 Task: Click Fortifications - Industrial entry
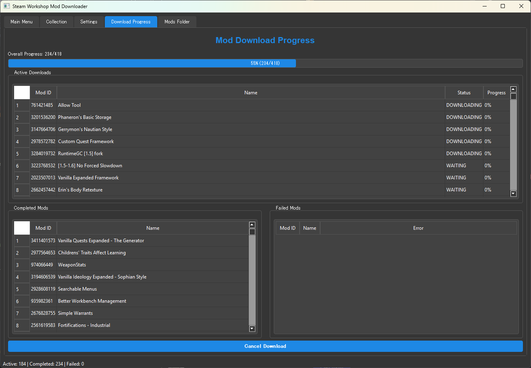pyautogui.click(x=153, y=325)
